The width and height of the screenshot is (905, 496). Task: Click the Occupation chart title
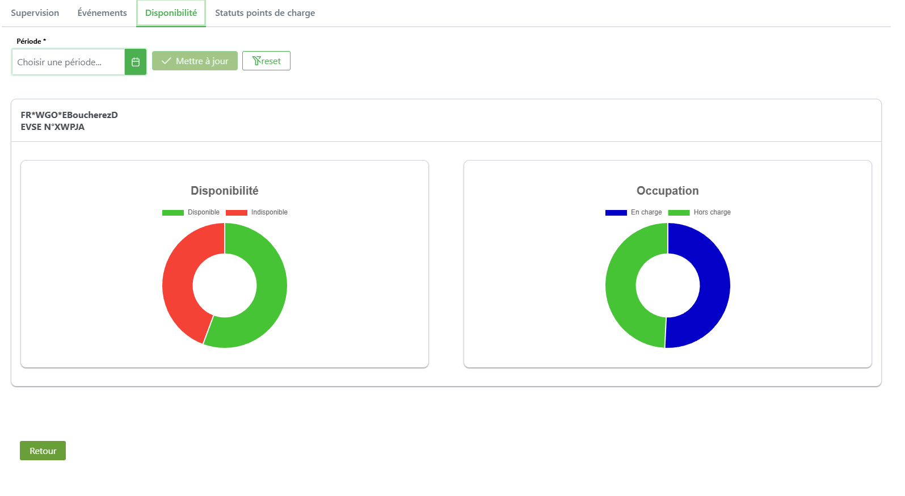[x=667, y=191]
